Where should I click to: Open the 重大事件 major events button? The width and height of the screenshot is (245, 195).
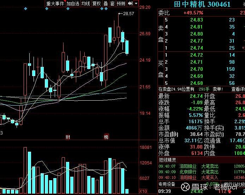55,4
